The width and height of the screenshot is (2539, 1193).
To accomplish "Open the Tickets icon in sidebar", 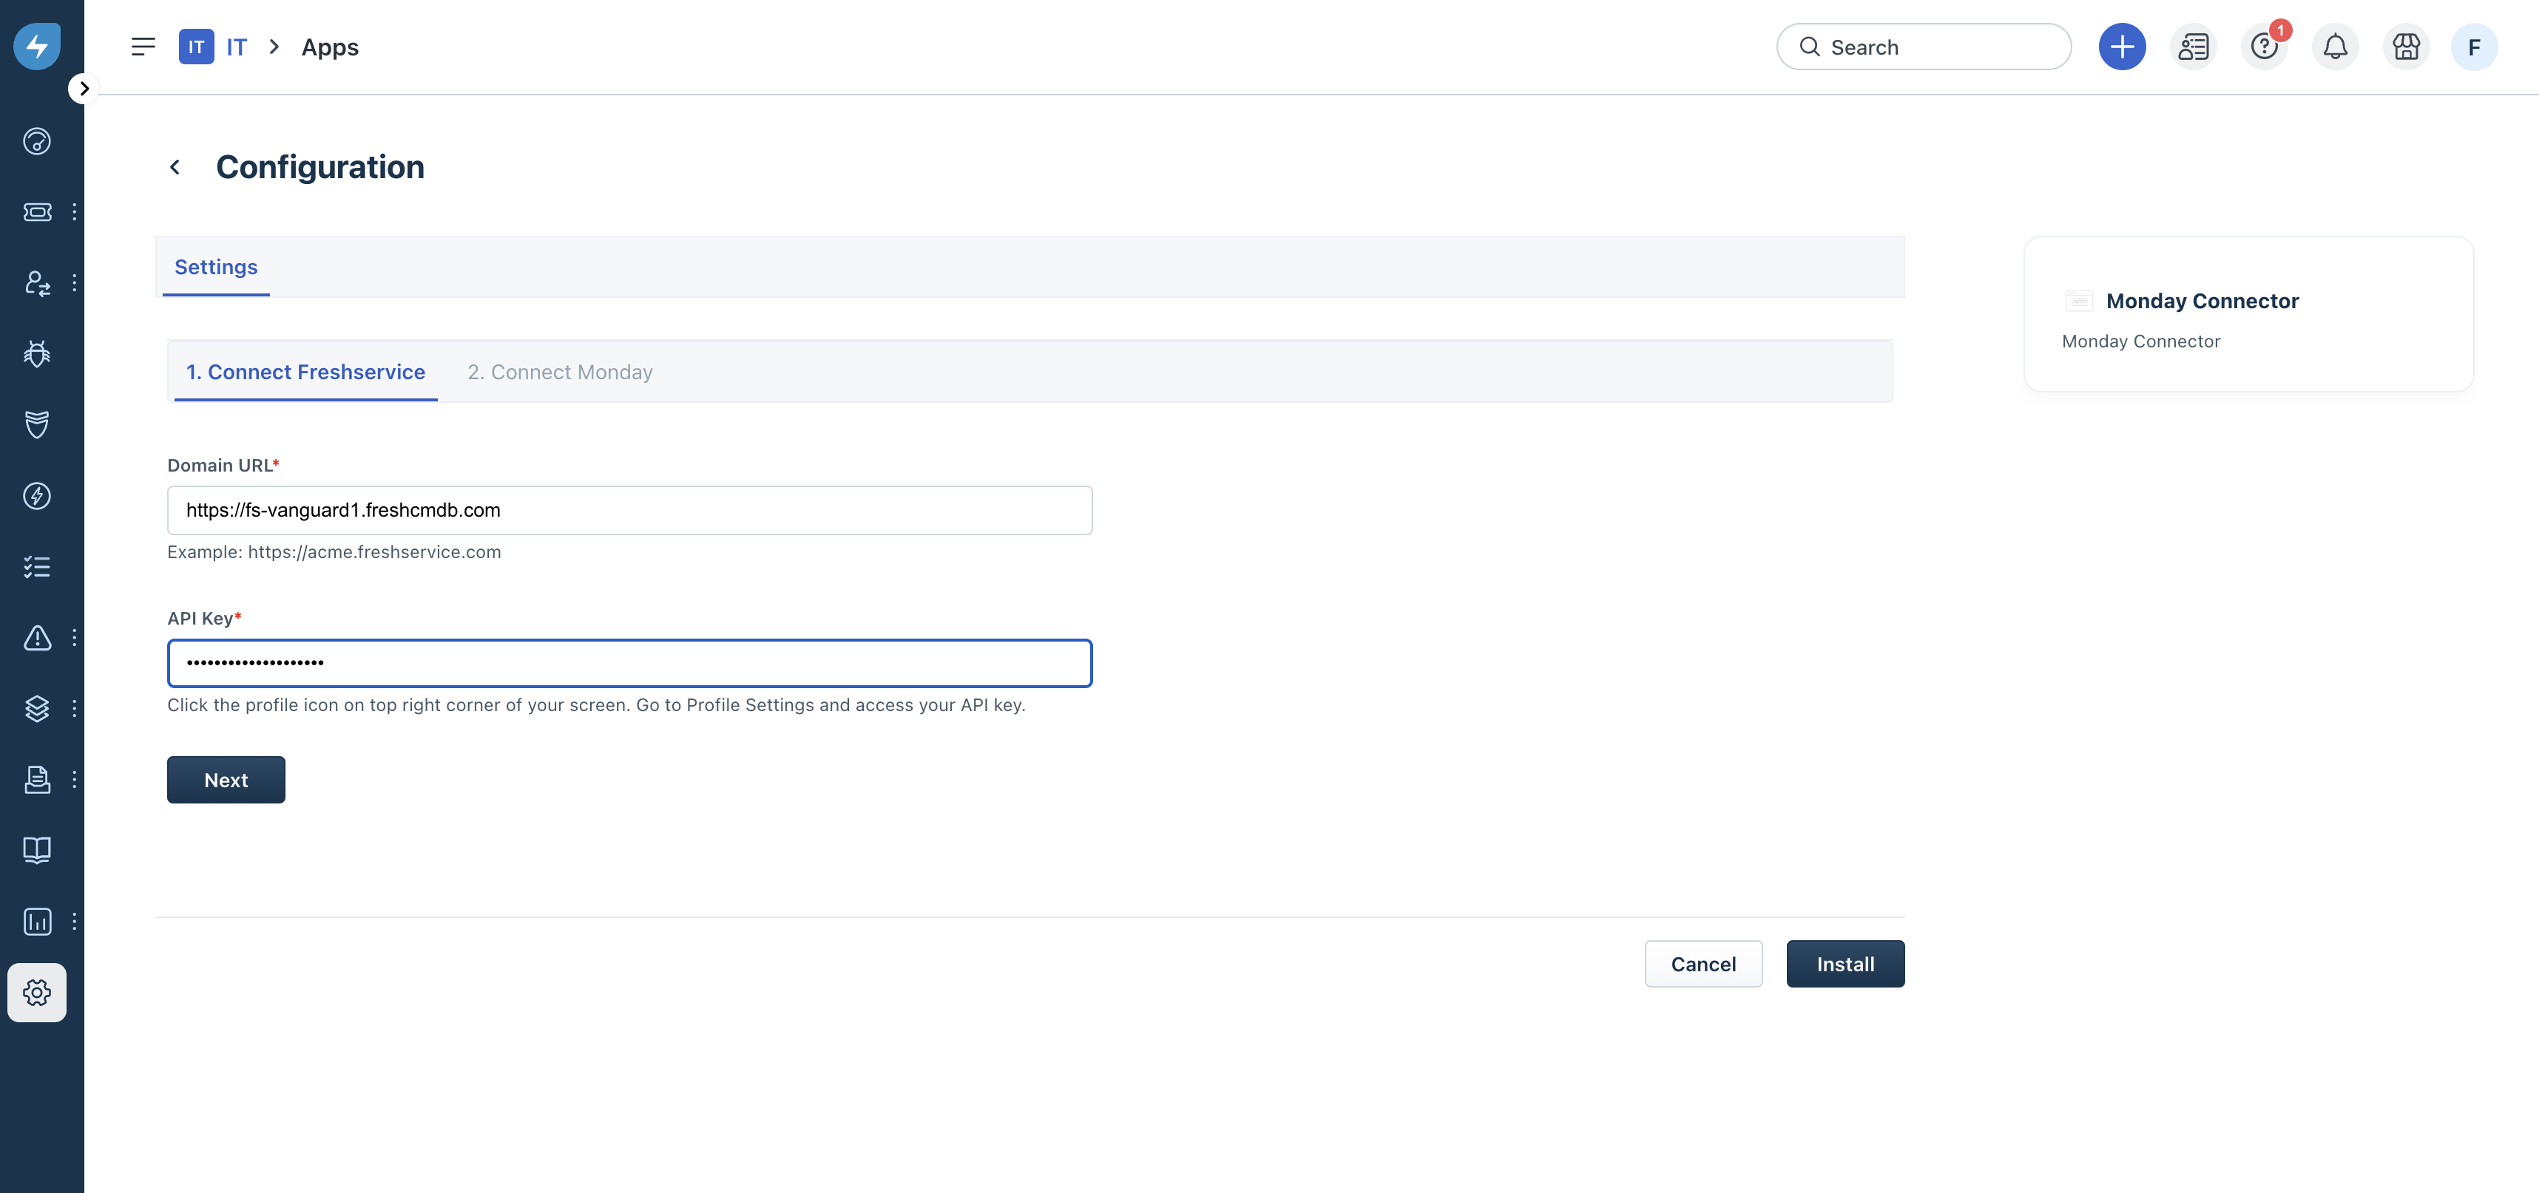I will coord(36,212).
